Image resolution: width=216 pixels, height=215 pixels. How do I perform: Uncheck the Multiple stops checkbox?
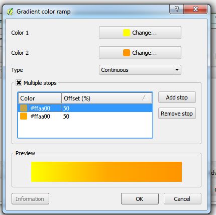[x=19, y=83]
